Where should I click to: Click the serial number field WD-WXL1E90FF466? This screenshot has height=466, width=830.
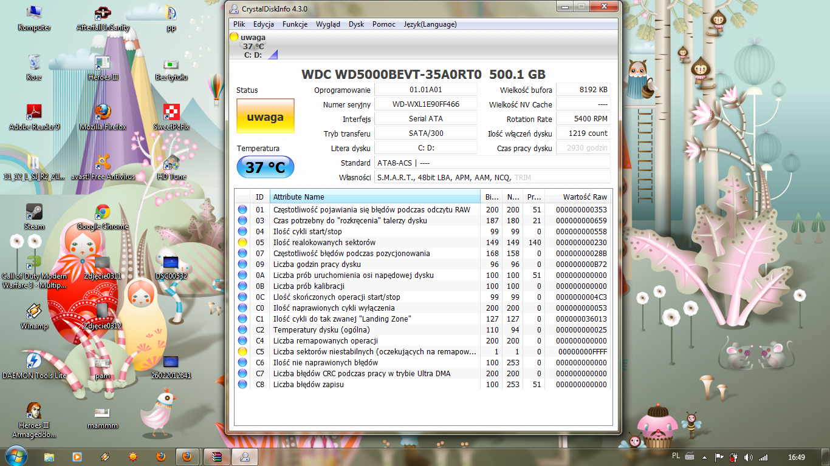click(426, 104)
